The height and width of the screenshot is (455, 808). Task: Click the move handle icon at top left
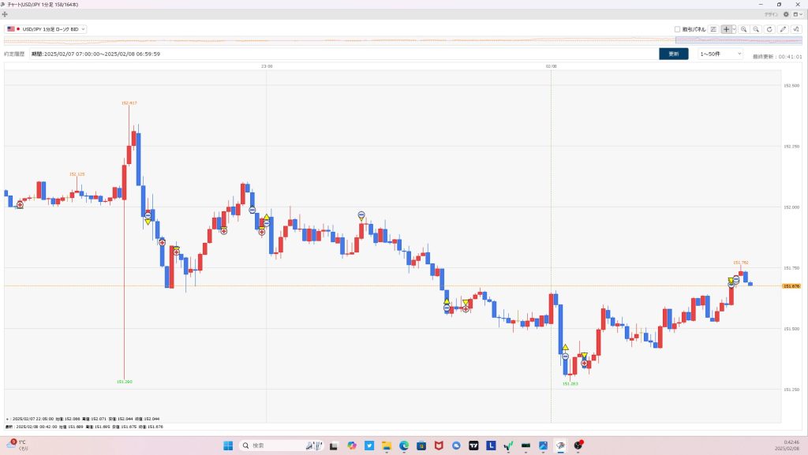(6, 14)
